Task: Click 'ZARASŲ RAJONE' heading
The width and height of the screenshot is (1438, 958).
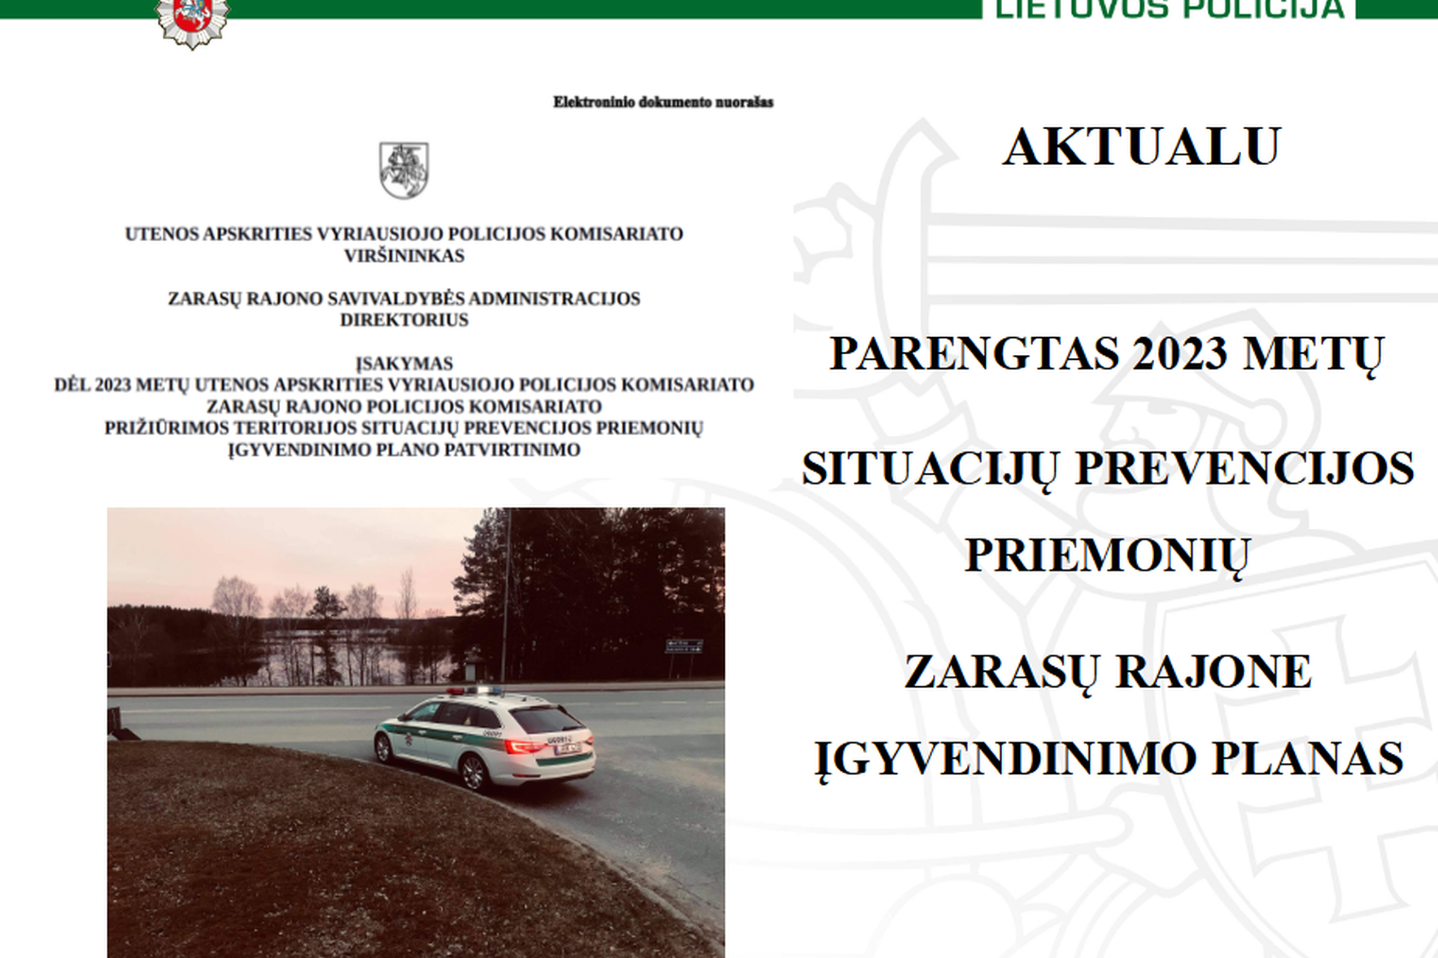Action: tap(1108, 672)
